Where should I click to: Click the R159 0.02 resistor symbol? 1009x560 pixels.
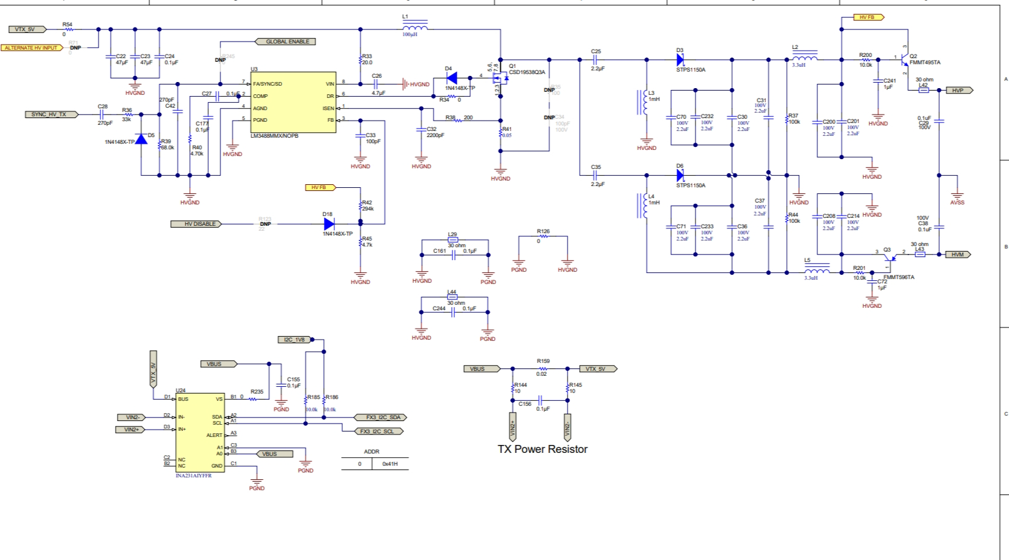[543, 368]
